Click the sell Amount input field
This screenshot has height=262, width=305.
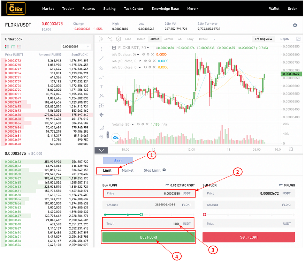[x=249, y=205]
